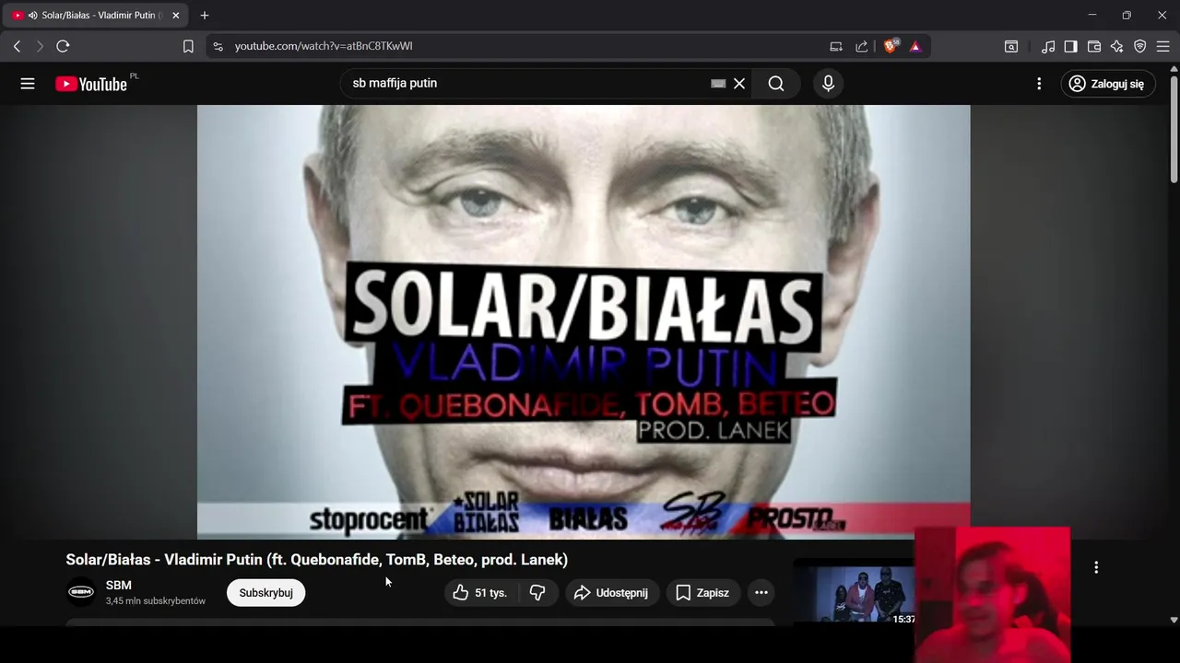This screenshot has height=663, width=1180.
Task: Click the Udostępnij share button
Action: (611, 593)
